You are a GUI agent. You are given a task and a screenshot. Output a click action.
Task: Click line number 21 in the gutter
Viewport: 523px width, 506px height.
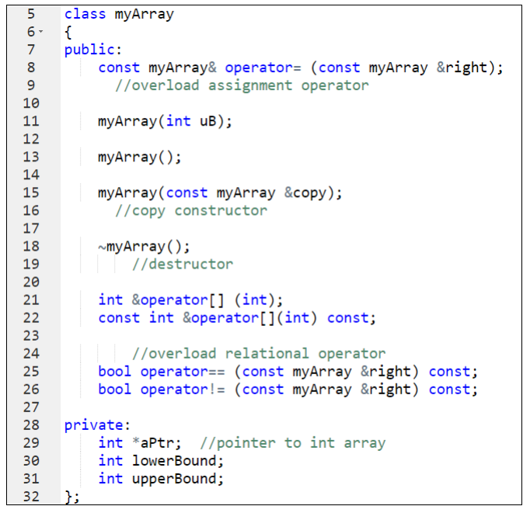pos(31,300)
